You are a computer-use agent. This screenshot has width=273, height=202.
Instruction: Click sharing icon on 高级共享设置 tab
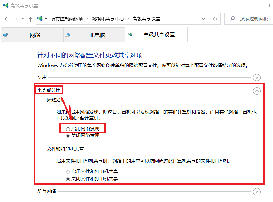click(130, 34)
